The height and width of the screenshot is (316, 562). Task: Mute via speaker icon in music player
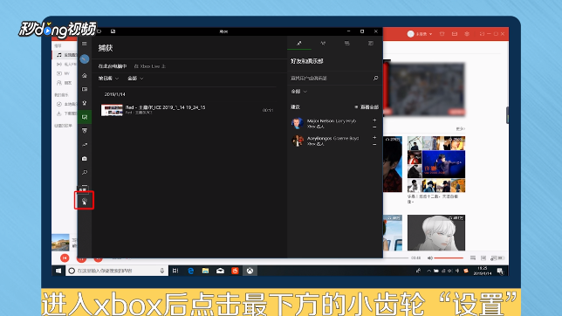(x=429, y=258)
